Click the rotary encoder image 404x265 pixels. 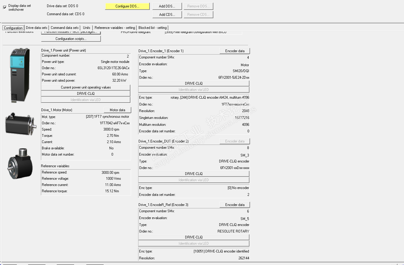tap(20, 163)
